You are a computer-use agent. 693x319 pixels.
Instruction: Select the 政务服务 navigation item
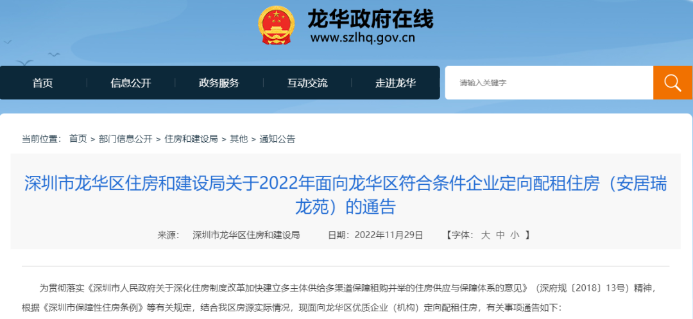point(219,83)
